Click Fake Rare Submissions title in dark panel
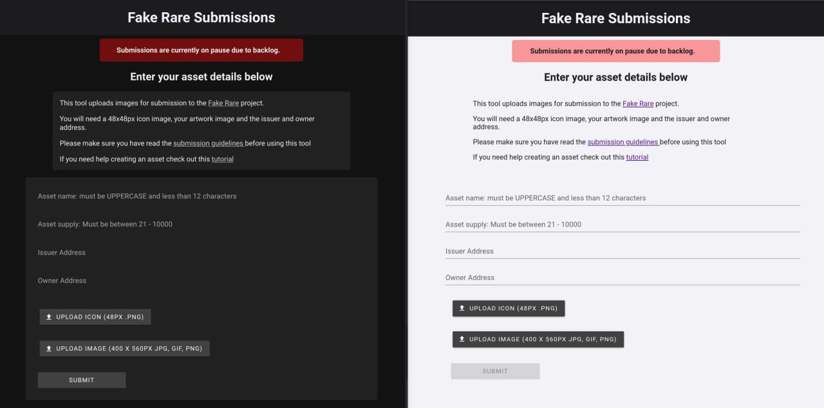The height and width of the screenshot is (408, 824). (201, 17)
